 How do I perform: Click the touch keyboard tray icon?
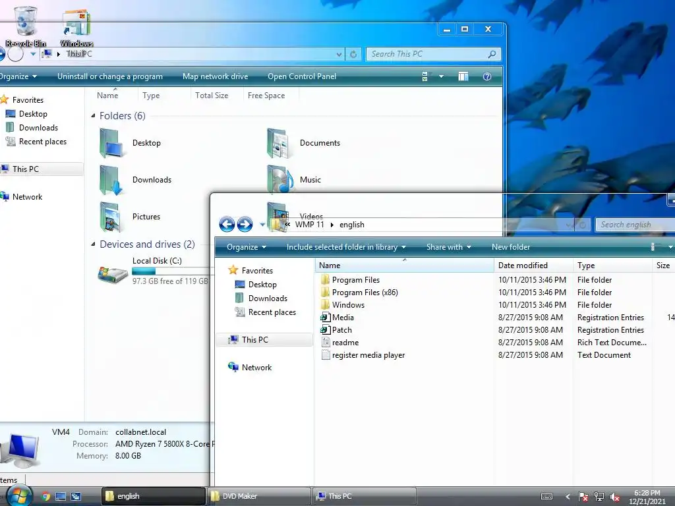pyautogui.click(x=546, y=497)
